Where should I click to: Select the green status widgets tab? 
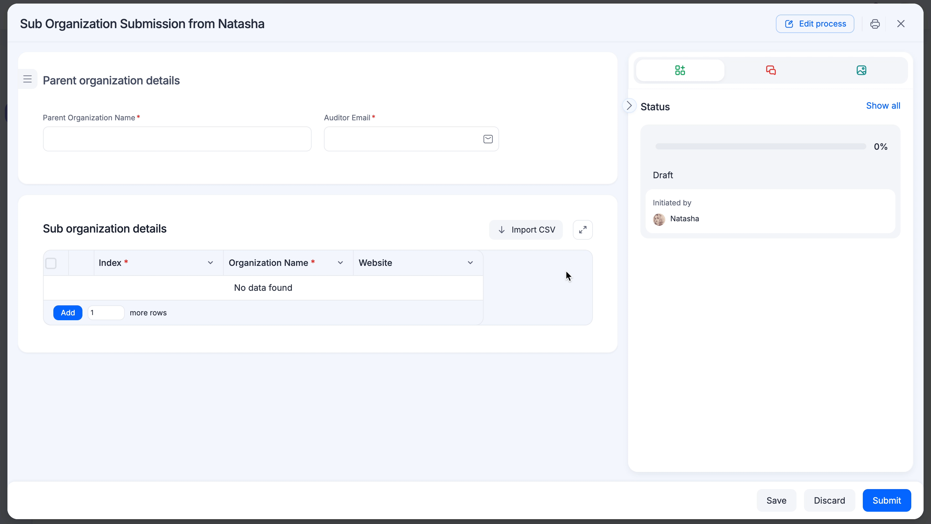point(680,70)
